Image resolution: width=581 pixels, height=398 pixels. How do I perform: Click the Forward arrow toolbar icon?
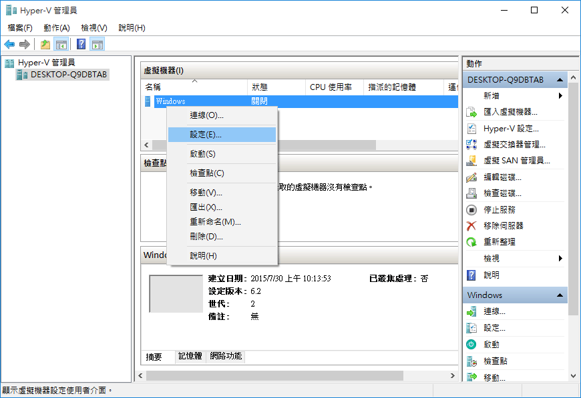[25, 45]
